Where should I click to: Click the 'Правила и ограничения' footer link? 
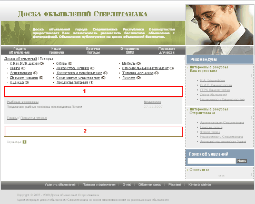[99, 185]
